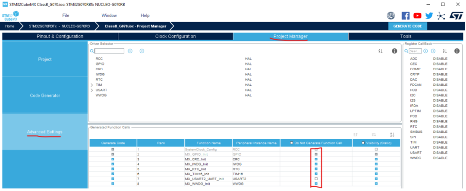
Task: Select the Rank column header
Action: [x=161, y=143]
